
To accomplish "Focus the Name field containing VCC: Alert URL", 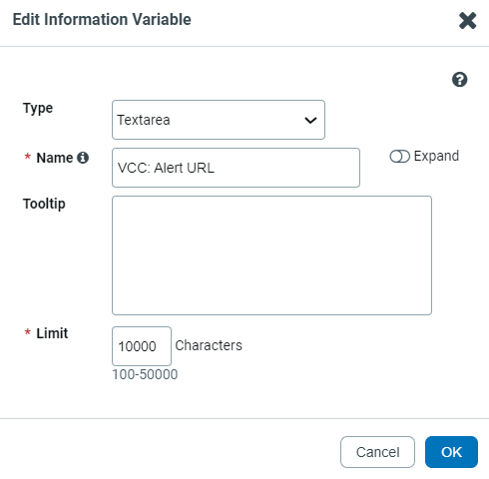I will (x=236, y=168).
